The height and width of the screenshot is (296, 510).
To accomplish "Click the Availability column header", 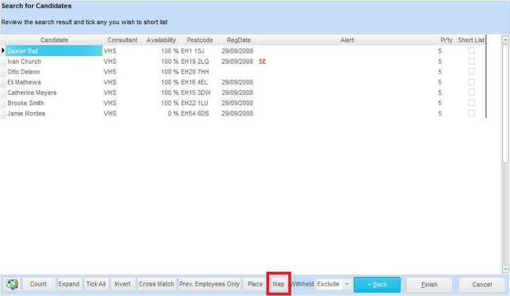I will click(161, 40).
